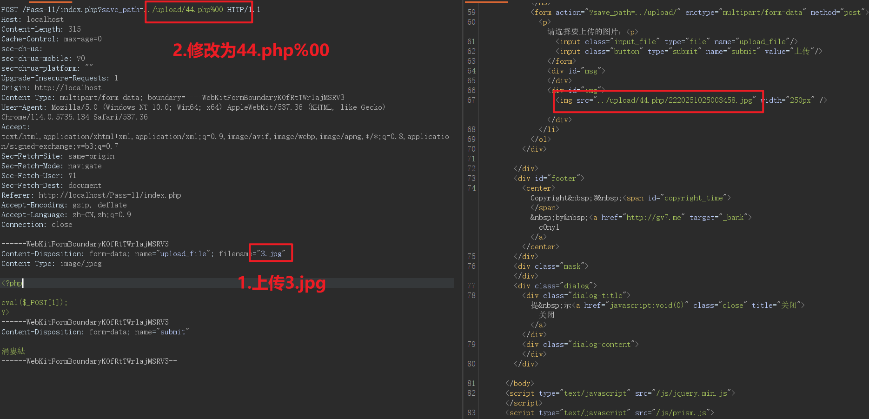Select the 'Accept:' header name line

[15, 126]
